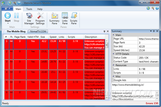The image size is (161, 107).
Task: Sort by the Page Rank column
Action: click(x=20, y=37)
